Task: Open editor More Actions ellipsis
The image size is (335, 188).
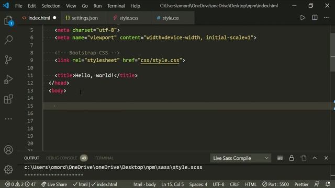Action: pyautogui.click(x=326, y=18)
